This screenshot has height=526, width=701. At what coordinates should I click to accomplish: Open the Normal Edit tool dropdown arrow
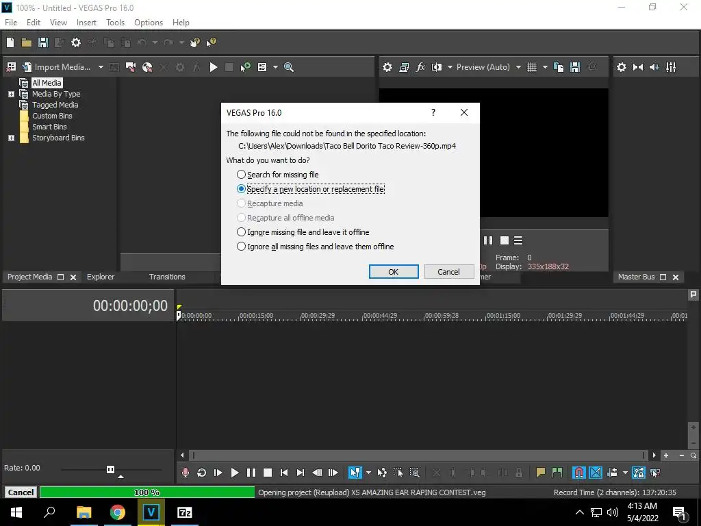tap(368, 473)
